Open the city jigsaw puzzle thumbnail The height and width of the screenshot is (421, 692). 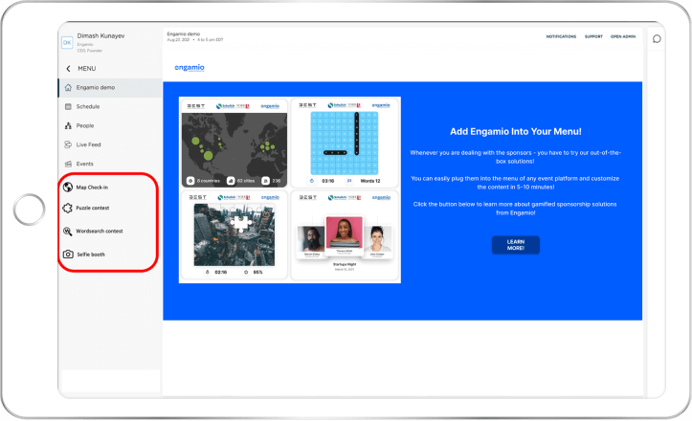[x=234, y=234]
